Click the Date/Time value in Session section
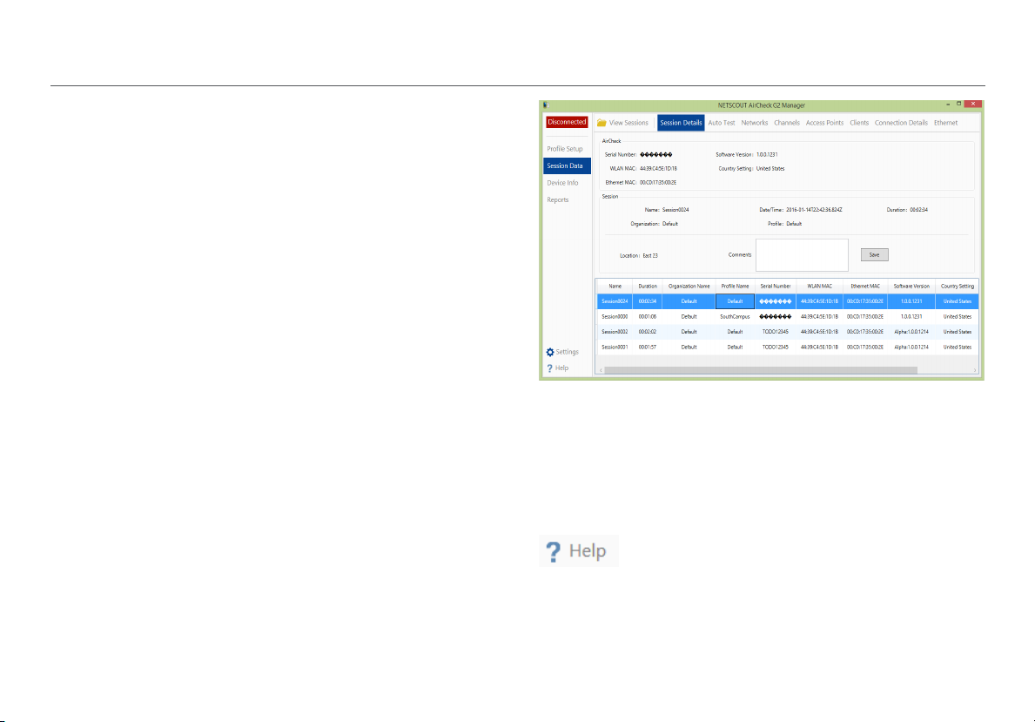Image resolution: width=1035 pixels, height=722 pixels. click(814, 210)
